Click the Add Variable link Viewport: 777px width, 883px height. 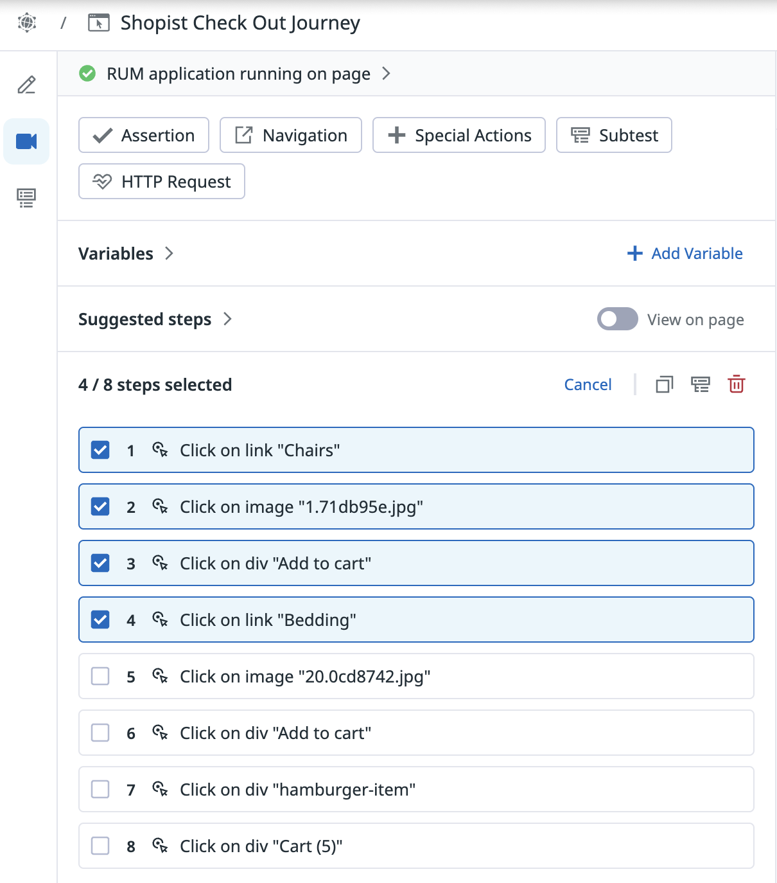tap(685, 253)
